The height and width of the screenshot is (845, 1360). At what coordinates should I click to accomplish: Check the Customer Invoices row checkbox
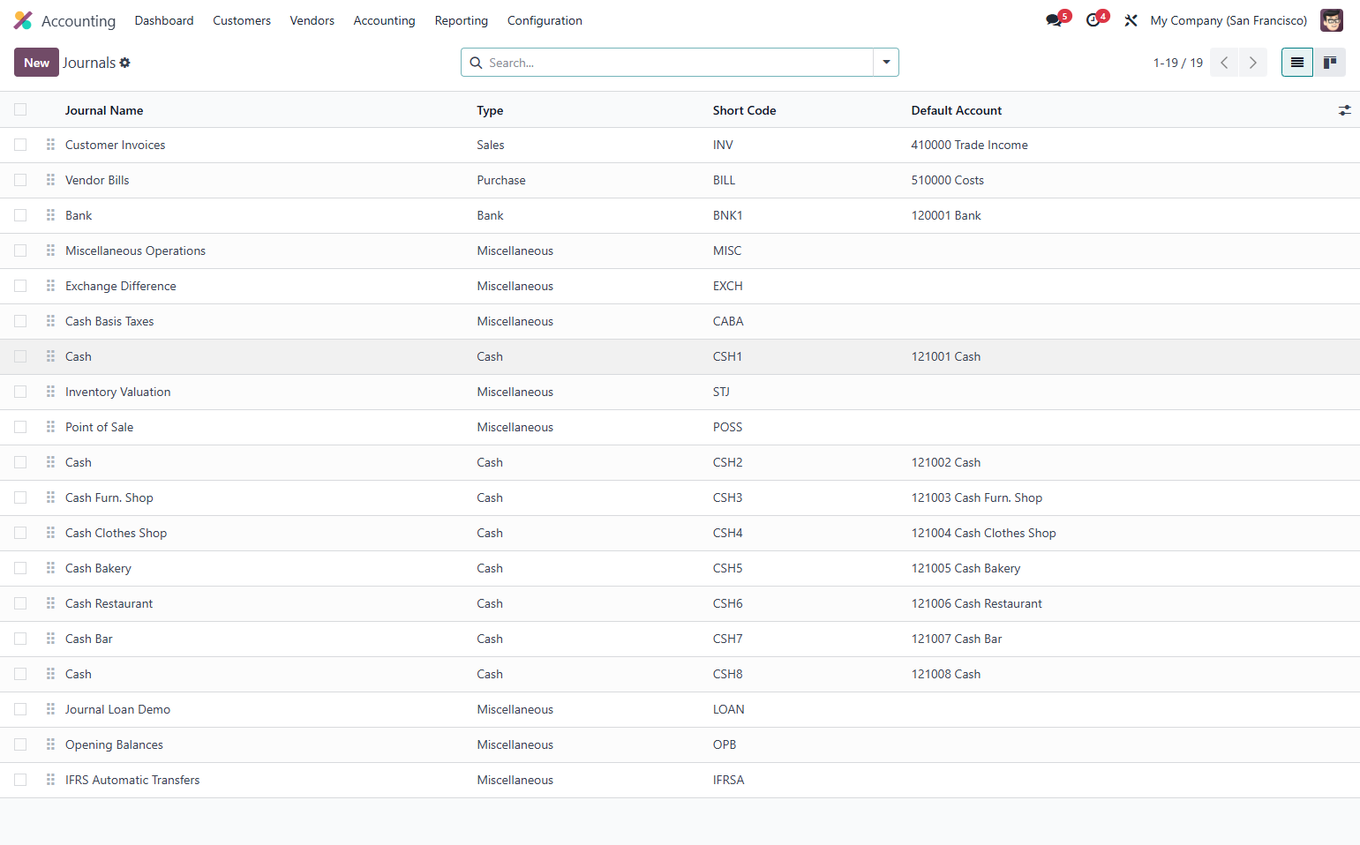(x=20, y=145)
